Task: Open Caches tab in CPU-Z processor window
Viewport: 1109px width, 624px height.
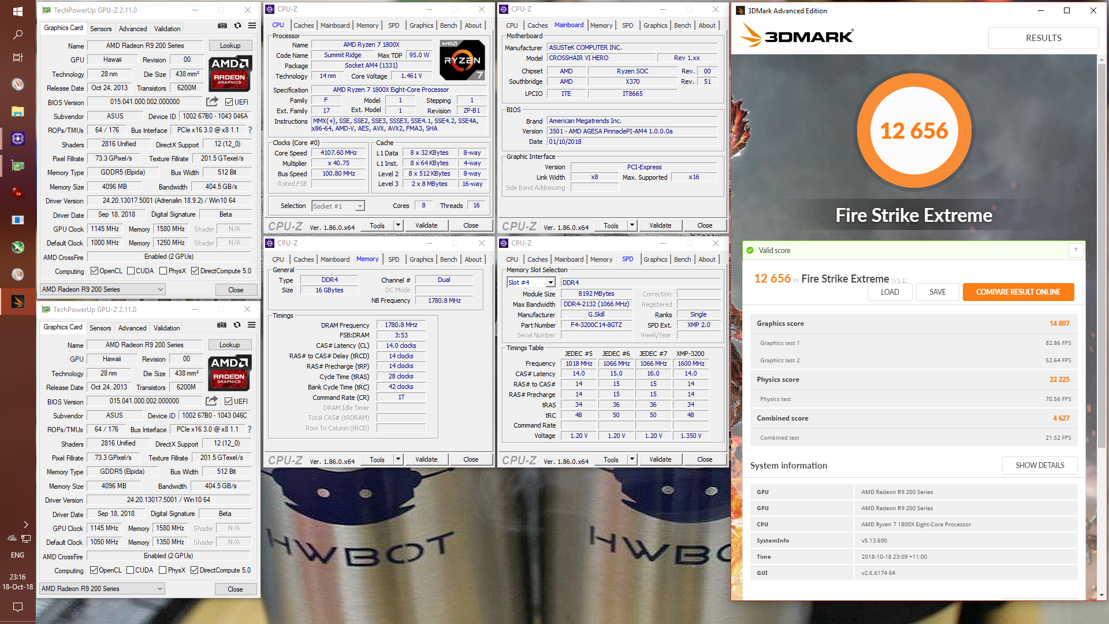Action: coord(303,25)
